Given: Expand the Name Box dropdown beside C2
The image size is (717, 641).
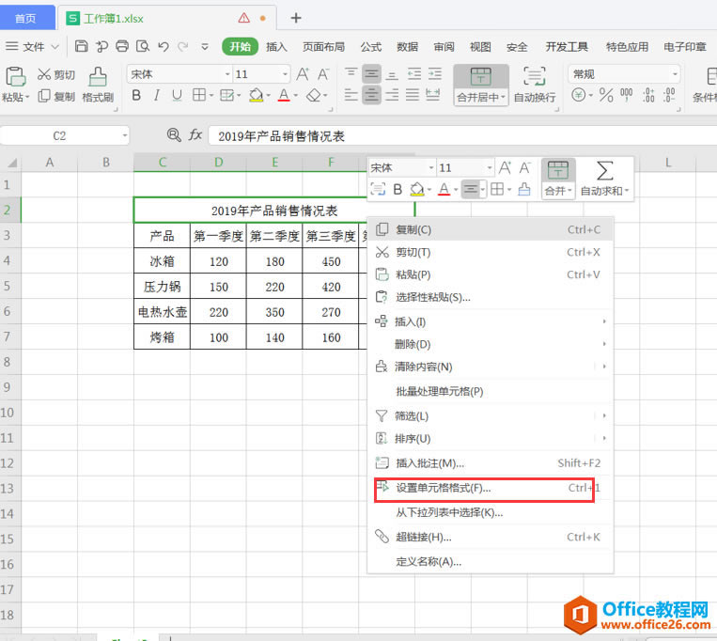Looking at the screenshot, I should (x=124, y=135).
